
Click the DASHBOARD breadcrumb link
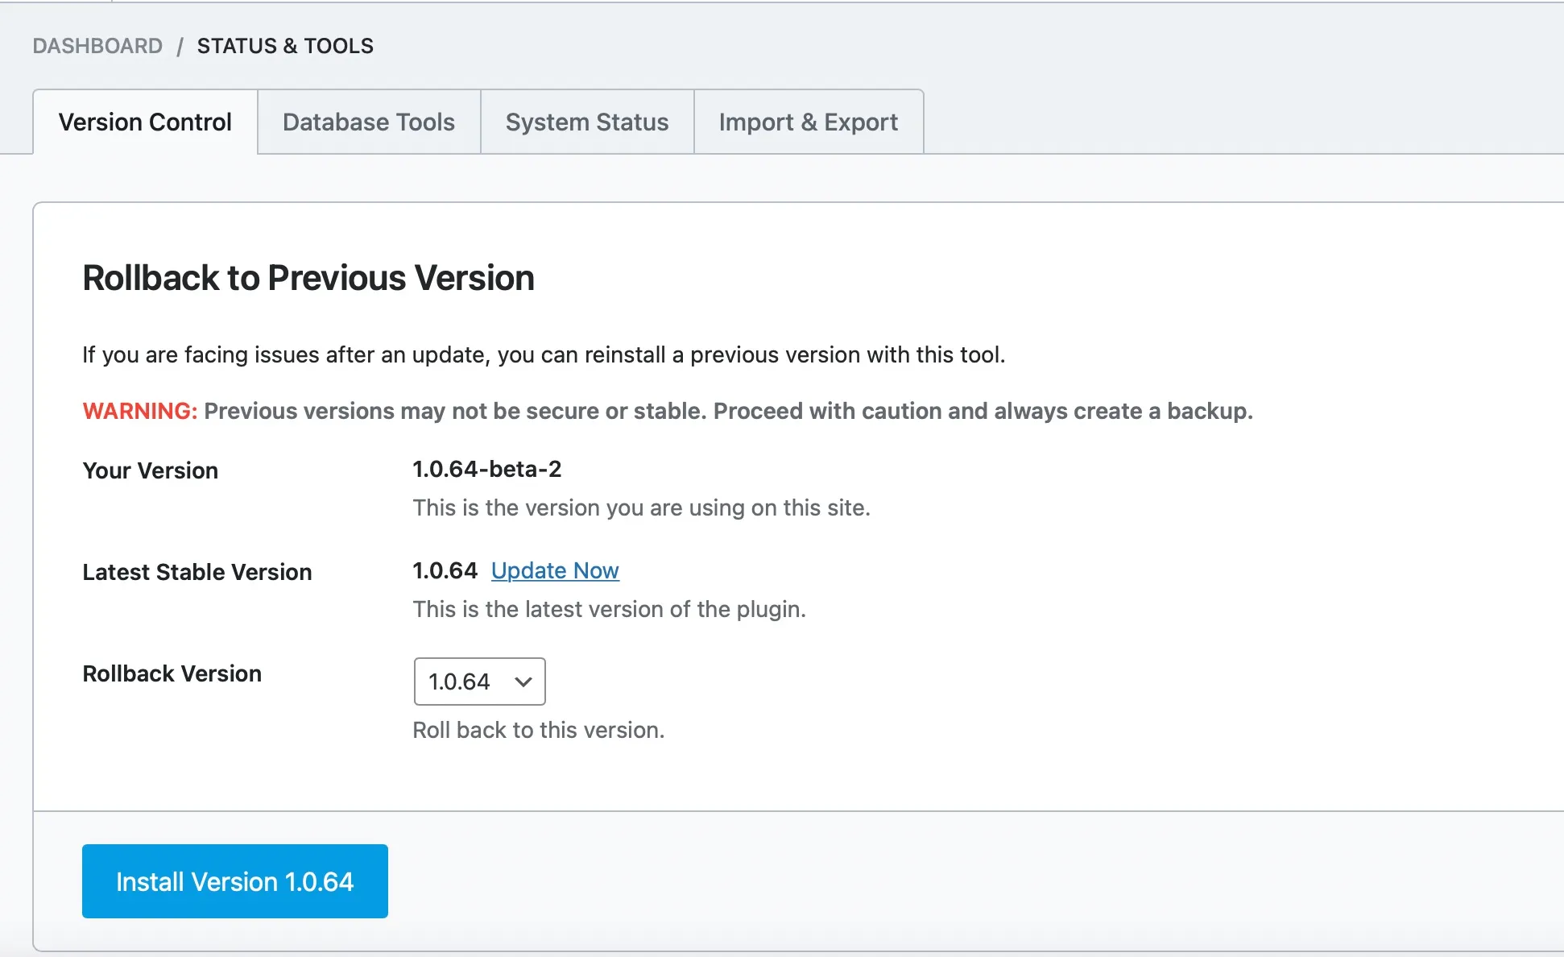click(97, 46)
